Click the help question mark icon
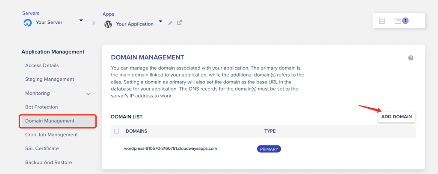 tap(411, 58)
